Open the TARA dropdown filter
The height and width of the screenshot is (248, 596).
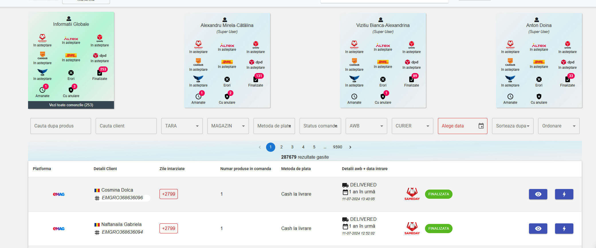[x=182, y=126]
